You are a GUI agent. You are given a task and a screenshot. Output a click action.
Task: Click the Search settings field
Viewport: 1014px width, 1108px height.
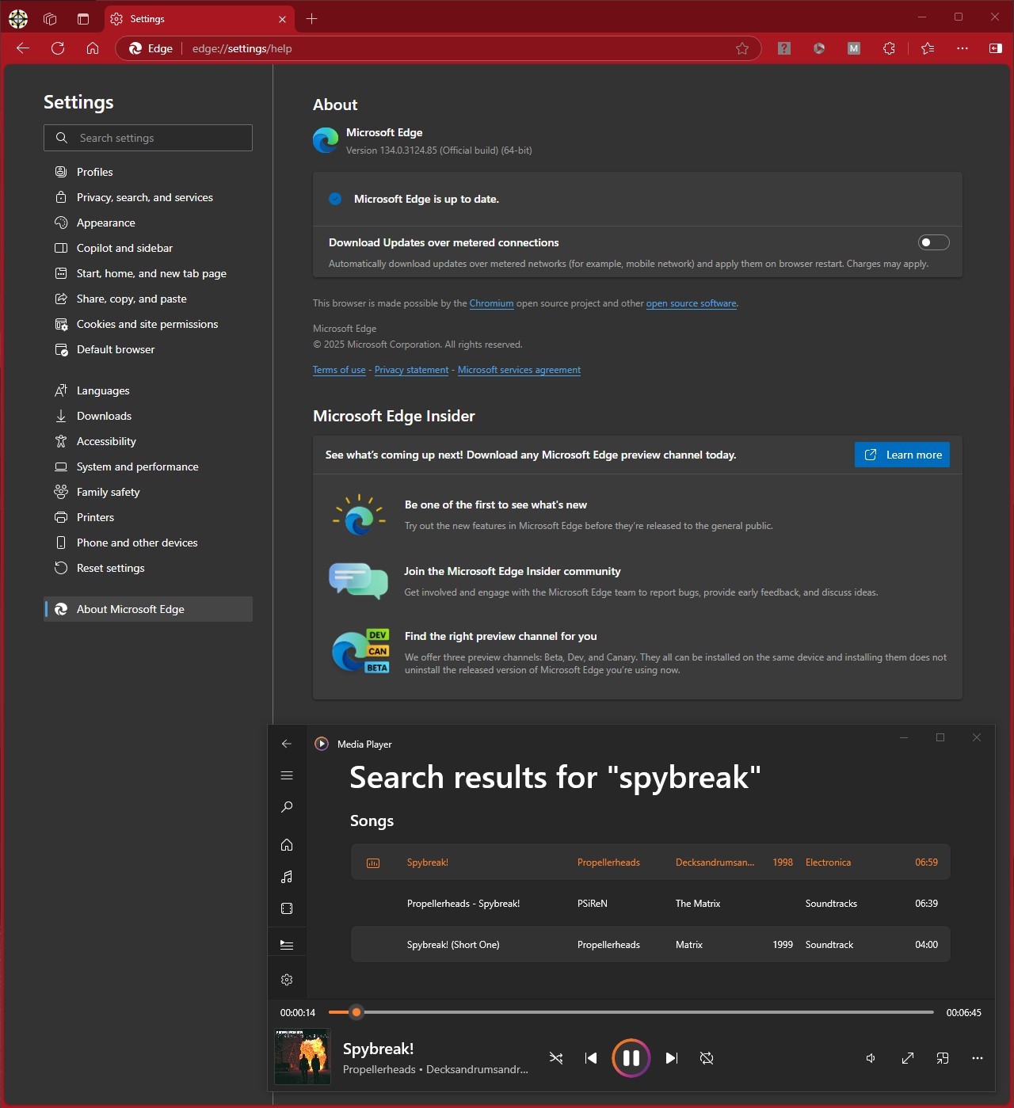[148, 138]
